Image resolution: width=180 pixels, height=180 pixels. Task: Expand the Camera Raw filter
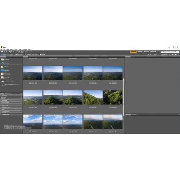tap(11, 115)
